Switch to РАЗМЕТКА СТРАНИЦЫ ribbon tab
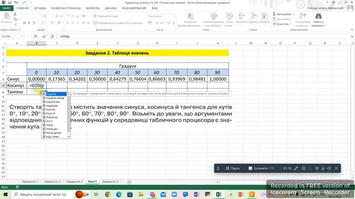This screenshot has height=199, width=355. click(x=66, y=8)
